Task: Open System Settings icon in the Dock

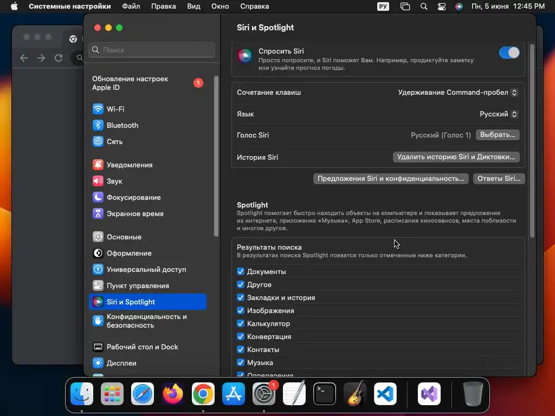Action: [x=264, y=394]
